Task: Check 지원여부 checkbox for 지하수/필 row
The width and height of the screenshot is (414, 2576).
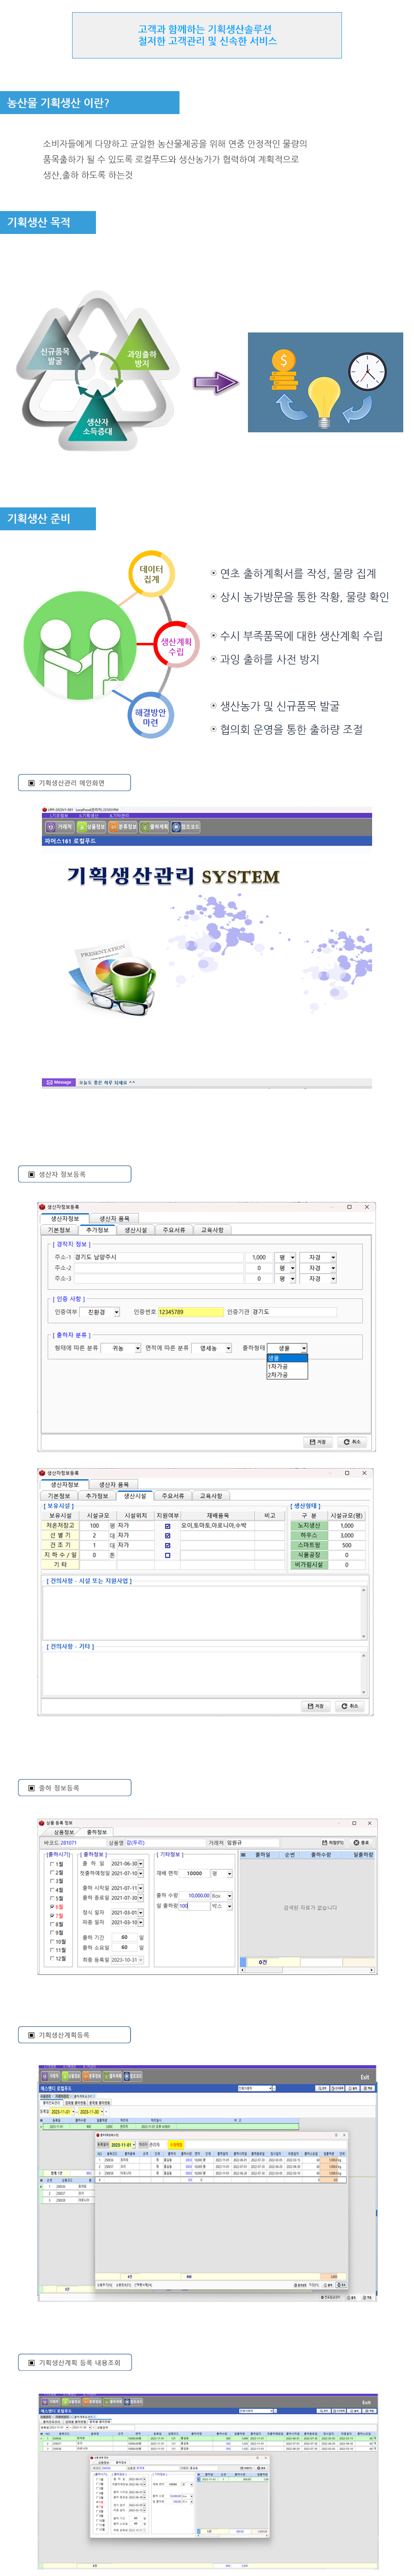Action: click(167, 1556)
